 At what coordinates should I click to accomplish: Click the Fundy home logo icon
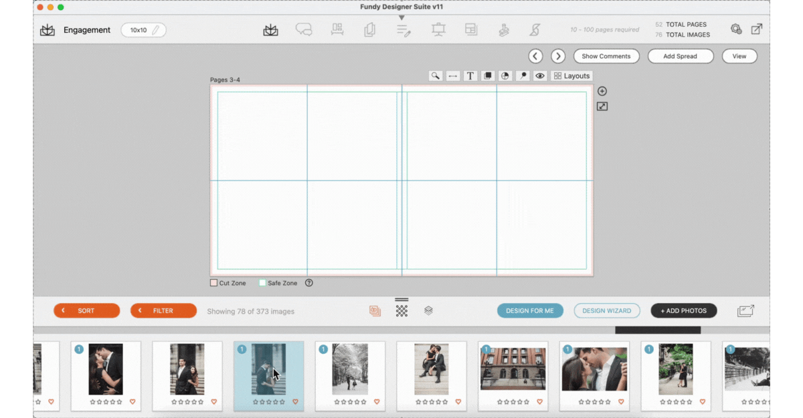click(x=48, y=30)
